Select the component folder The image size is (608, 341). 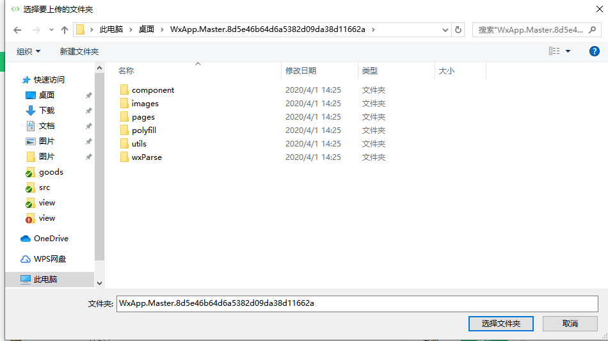153,90
